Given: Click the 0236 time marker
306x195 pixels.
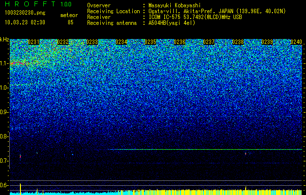Looking at the screenshot, I should point(180,42).
